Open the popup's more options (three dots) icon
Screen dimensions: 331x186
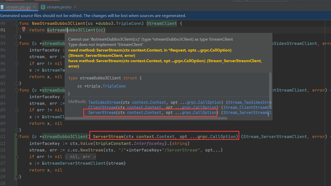click(268, 115)
